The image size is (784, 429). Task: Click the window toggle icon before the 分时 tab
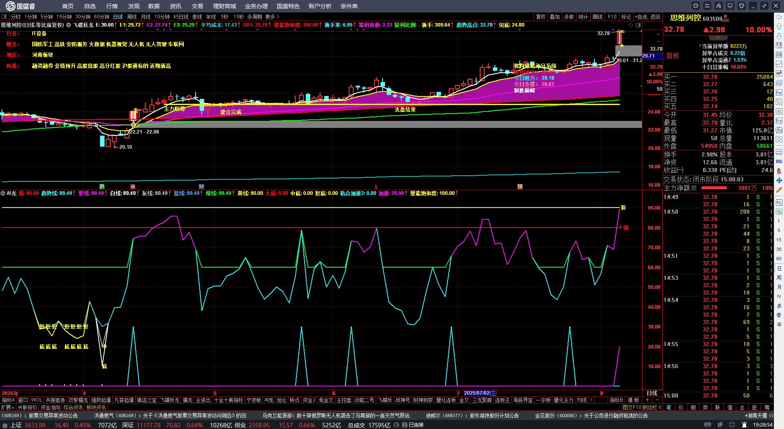click(x=4, y=17)
